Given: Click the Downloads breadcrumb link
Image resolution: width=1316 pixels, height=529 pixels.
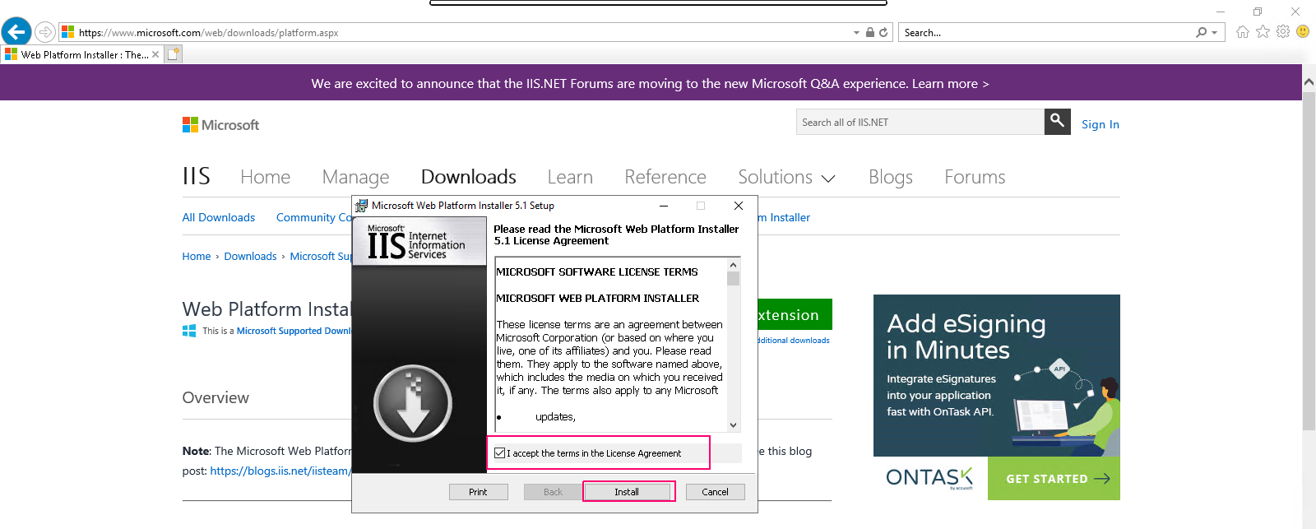Looking at the screenshot, I should (x=250, y=256).
